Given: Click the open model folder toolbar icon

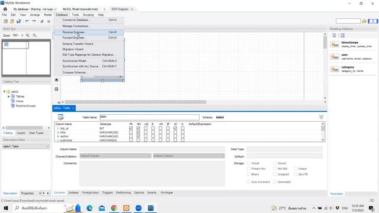Looking at the screenshot, I should click(x=12, y=21).
